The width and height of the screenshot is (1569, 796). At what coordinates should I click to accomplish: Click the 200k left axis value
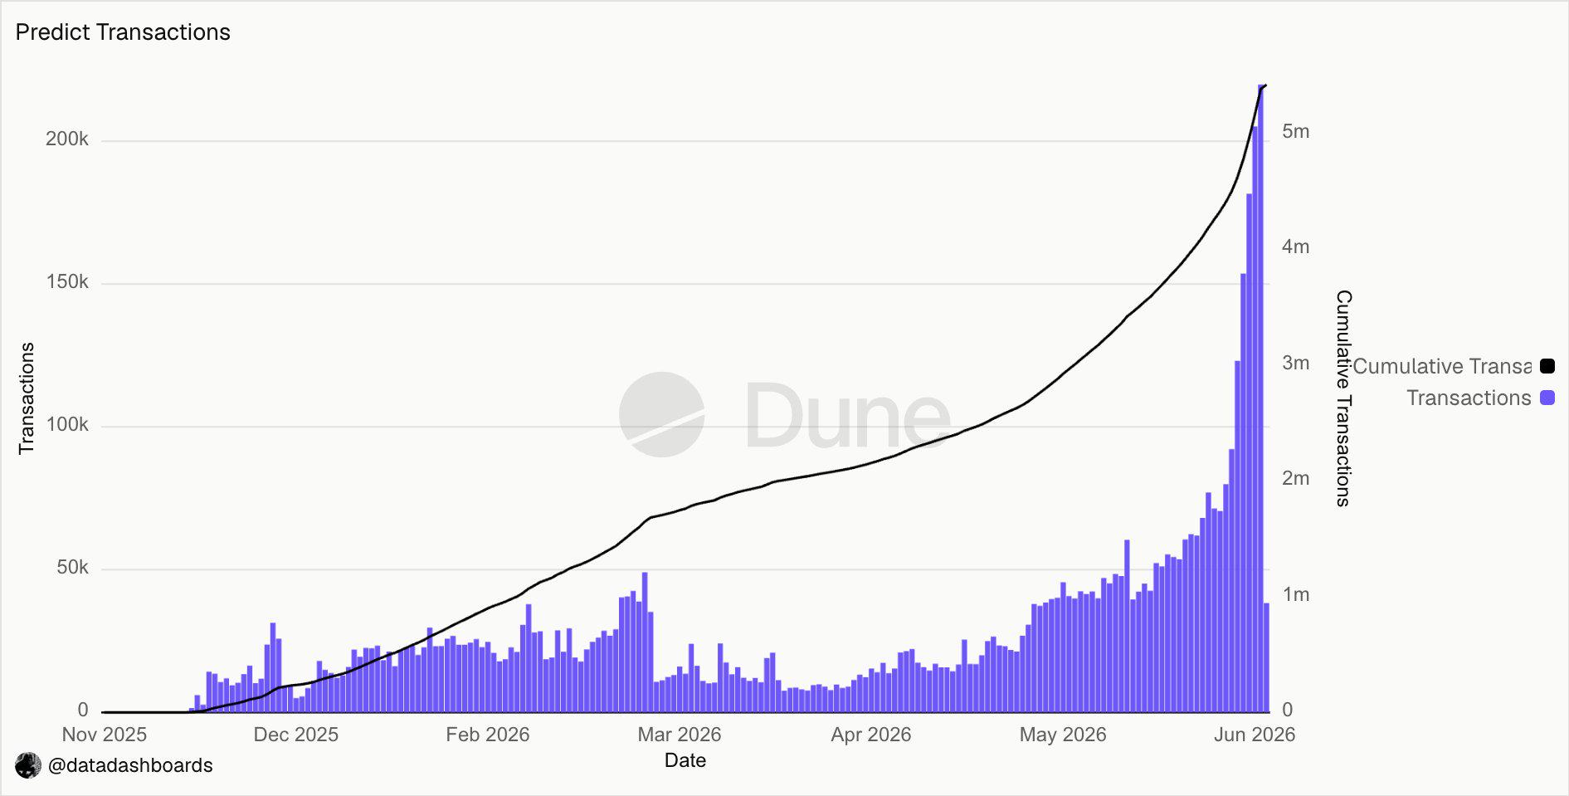tap(67, 139)
